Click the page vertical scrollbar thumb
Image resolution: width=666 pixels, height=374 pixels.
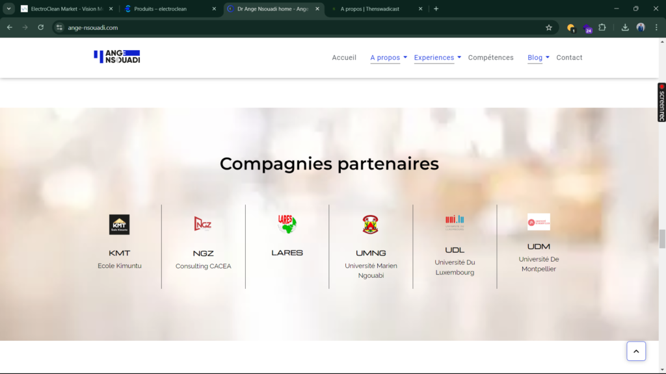click(662, 239)
